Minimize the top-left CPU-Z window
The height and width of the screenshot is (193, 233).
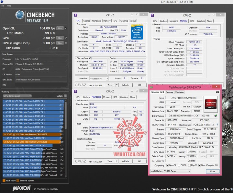(132, 15)
